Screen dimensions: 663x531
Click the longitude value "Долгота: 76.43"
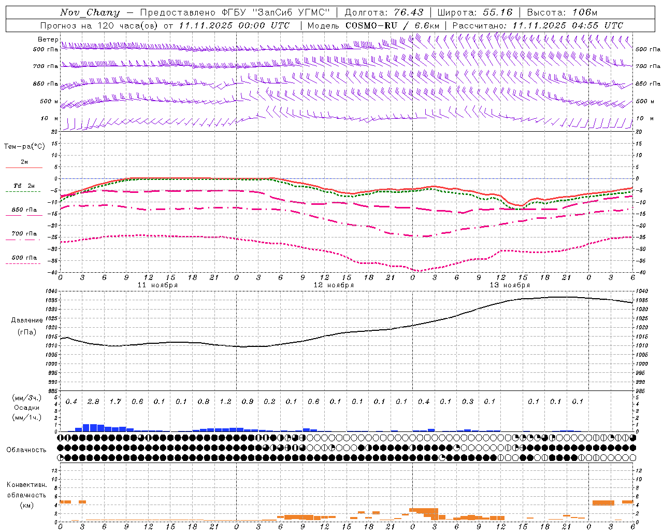point(384,12)
